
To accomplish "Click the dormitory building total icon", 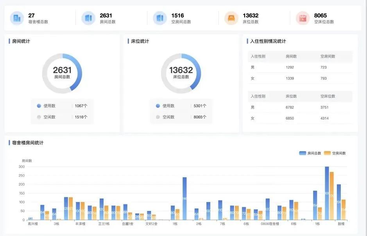I will point(17,18).
